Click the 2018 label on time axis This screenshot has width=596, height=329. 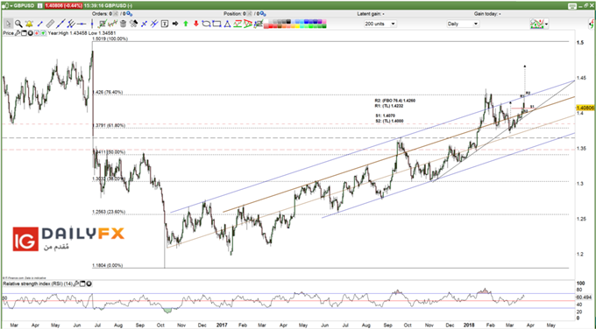click(x=468, y=325)
